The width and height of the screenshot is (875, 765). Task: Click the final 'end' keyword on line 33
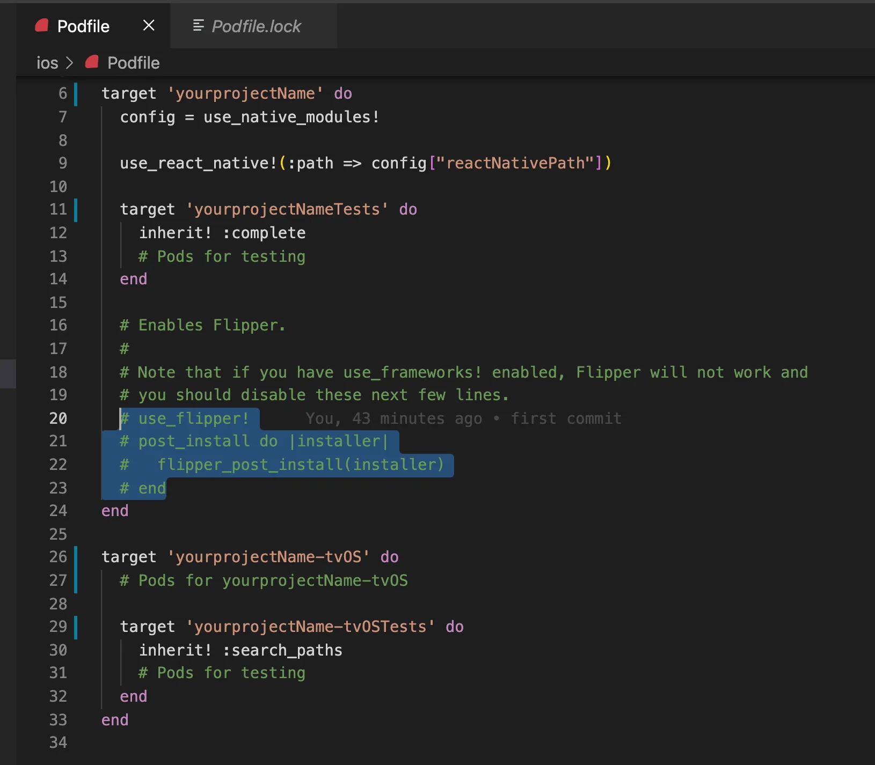click(115, 720)
